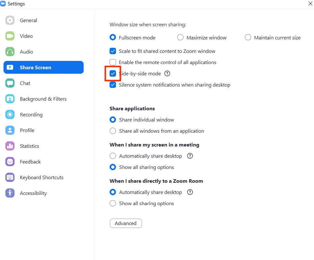This screenshot has width=314, height=260.
Task: Select Maximize window mode
Action: coord(180,37)
